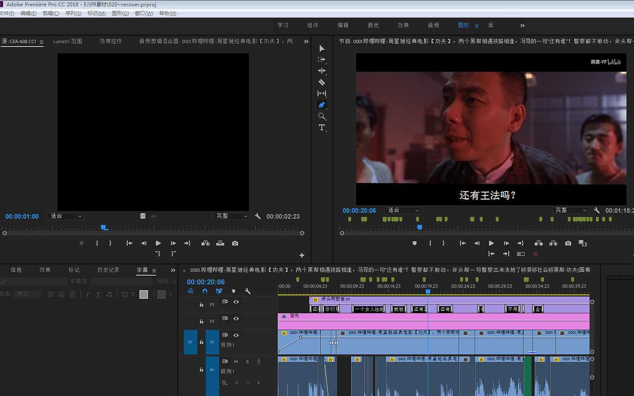Activate the Slip tool
Screen dimensions: 634x396
point(322,94)
